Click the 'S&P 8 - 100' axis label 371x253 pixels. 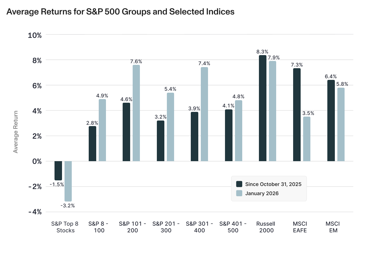[x=98, y=227]
